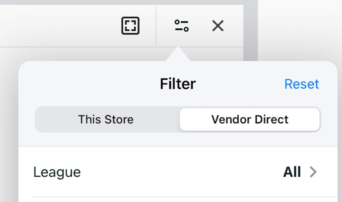The width and height of the screenshot is (342, 202).
Task: Close the panel with the X icon
Action: coord(218,26)
